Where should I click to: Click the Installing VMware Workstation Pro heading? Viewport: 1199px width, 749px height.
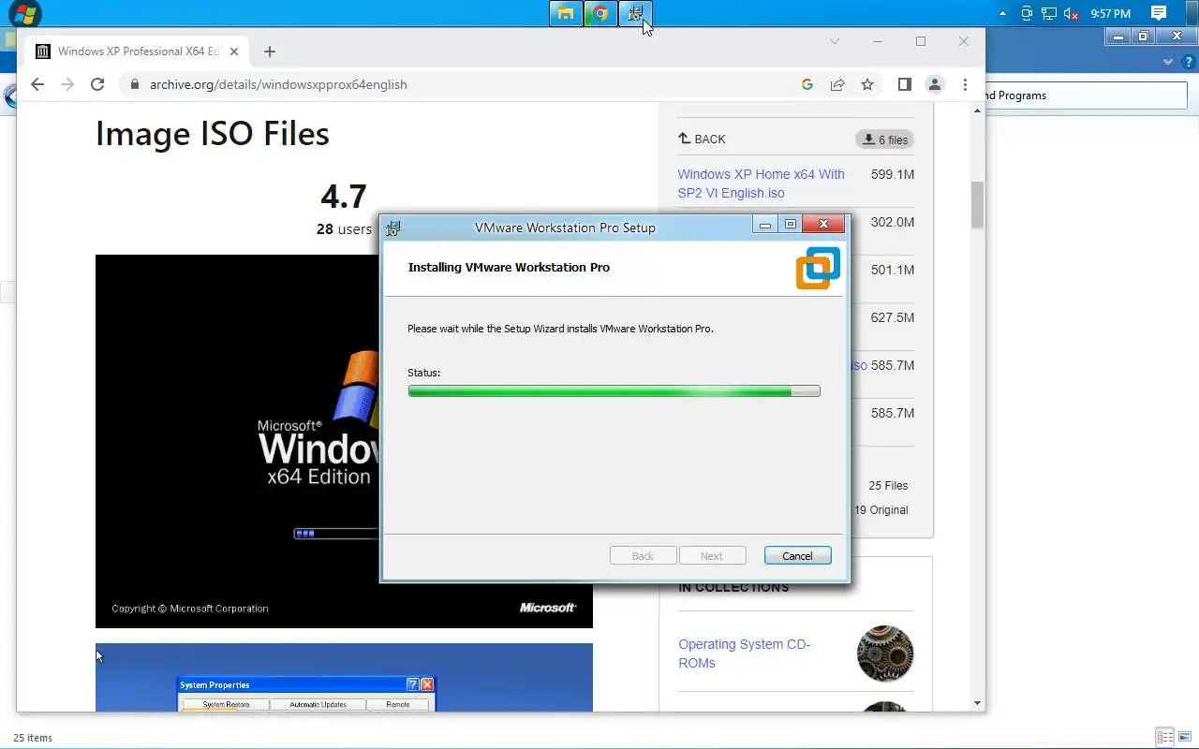[x=509, y=267]
